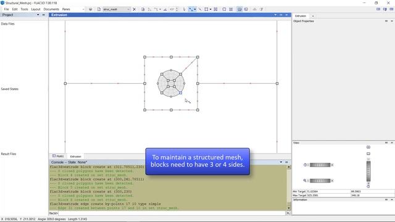Open the File menu
395x222 pixels.
[6, 9]
